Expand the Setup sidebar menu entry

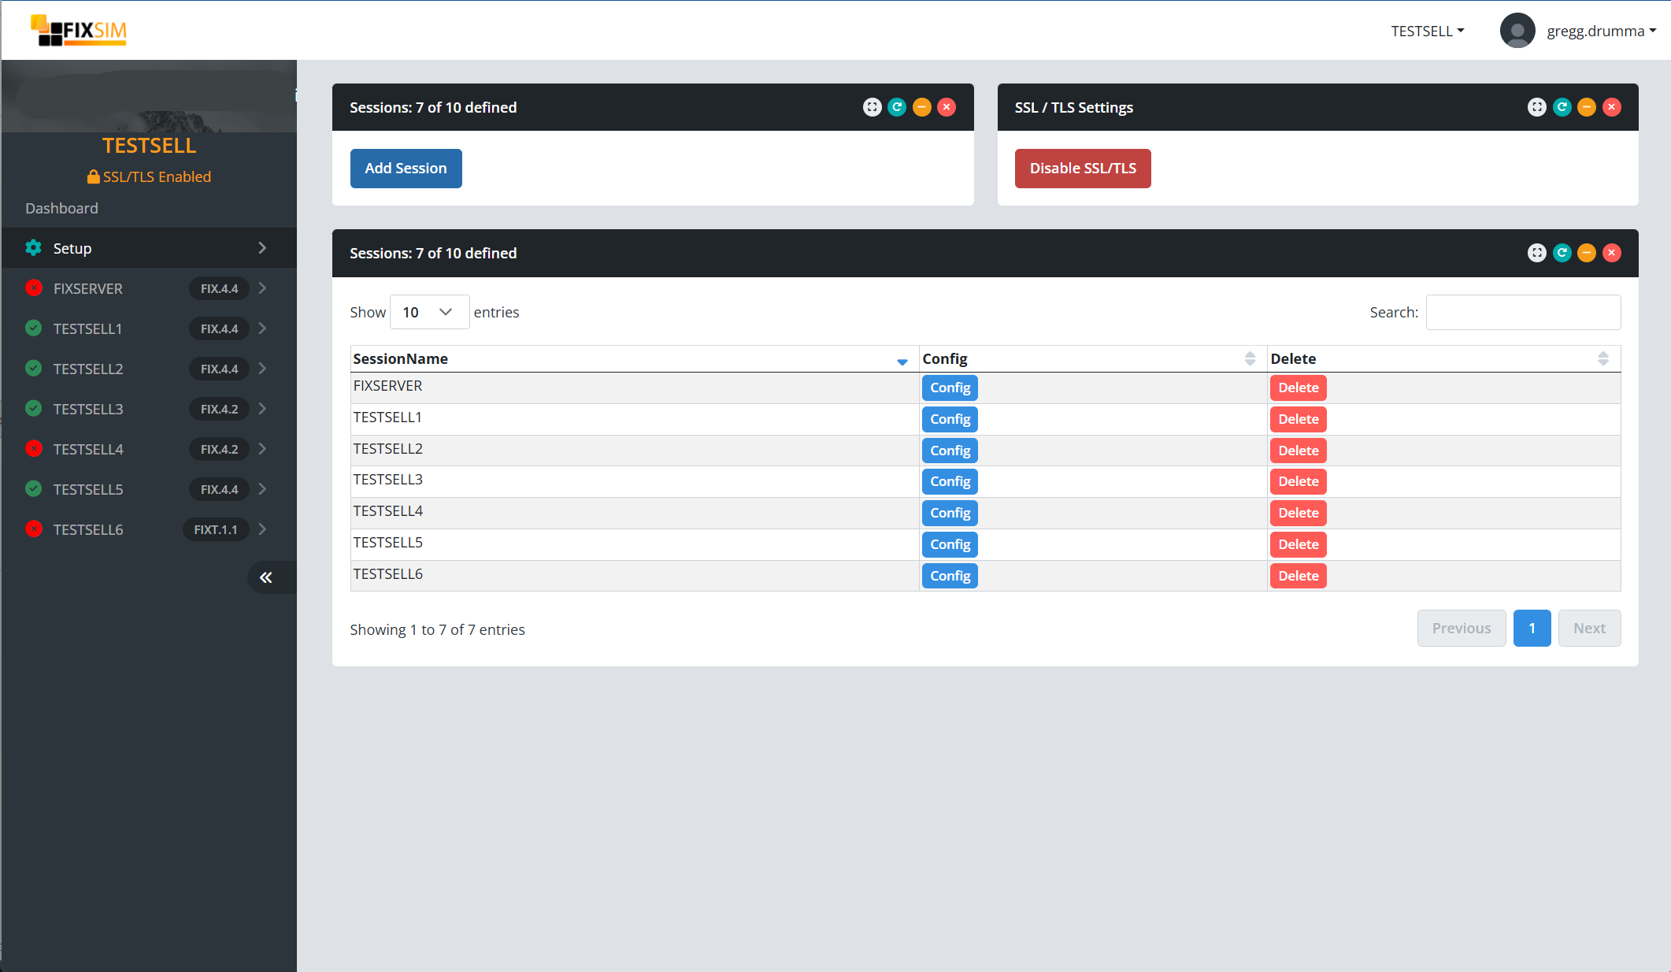[262, 247]
